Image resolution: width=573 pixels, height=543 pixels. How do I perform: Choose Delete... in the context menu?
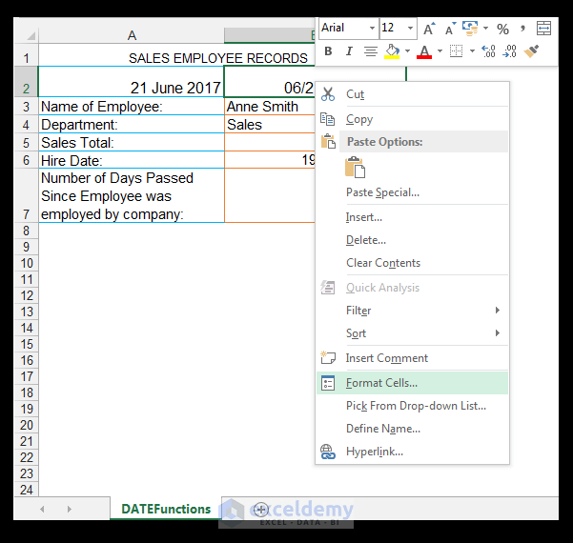coord(412,240)
